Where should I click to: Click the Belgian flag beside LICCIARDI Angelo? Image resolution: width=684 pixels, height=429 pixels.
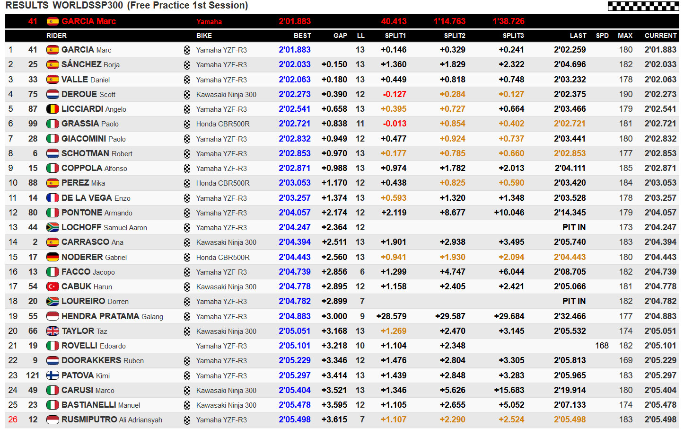tap(53, 109)
